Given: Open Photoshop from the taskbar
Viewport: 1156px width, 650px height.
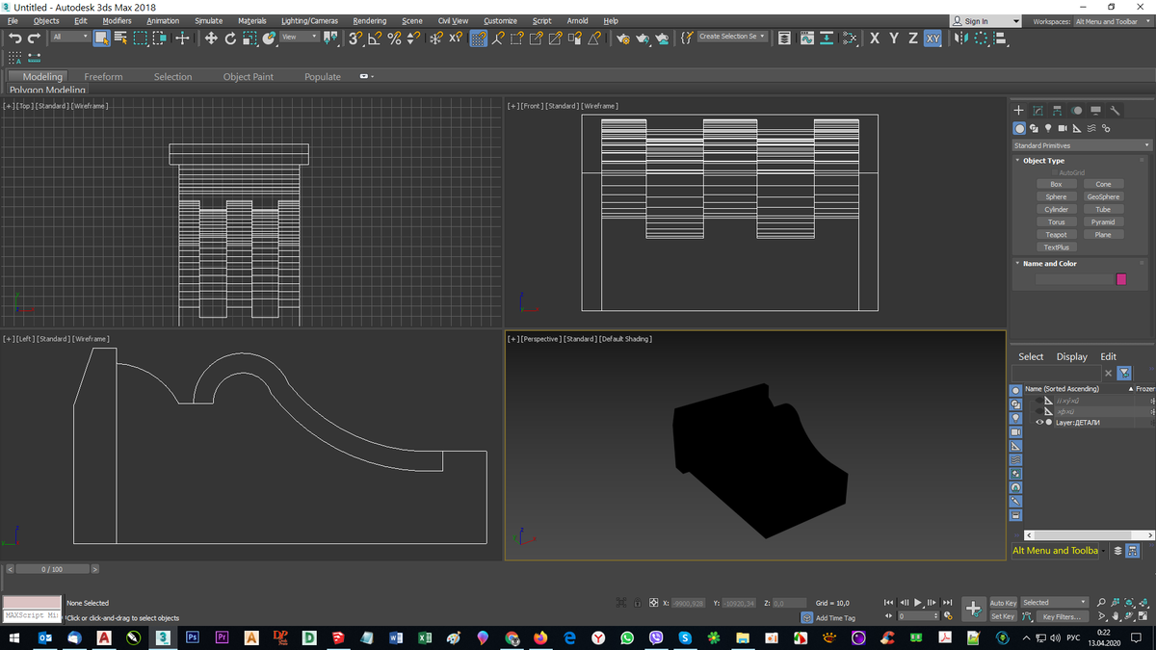Looking at the screenshot, I should [x=193, y=637].
